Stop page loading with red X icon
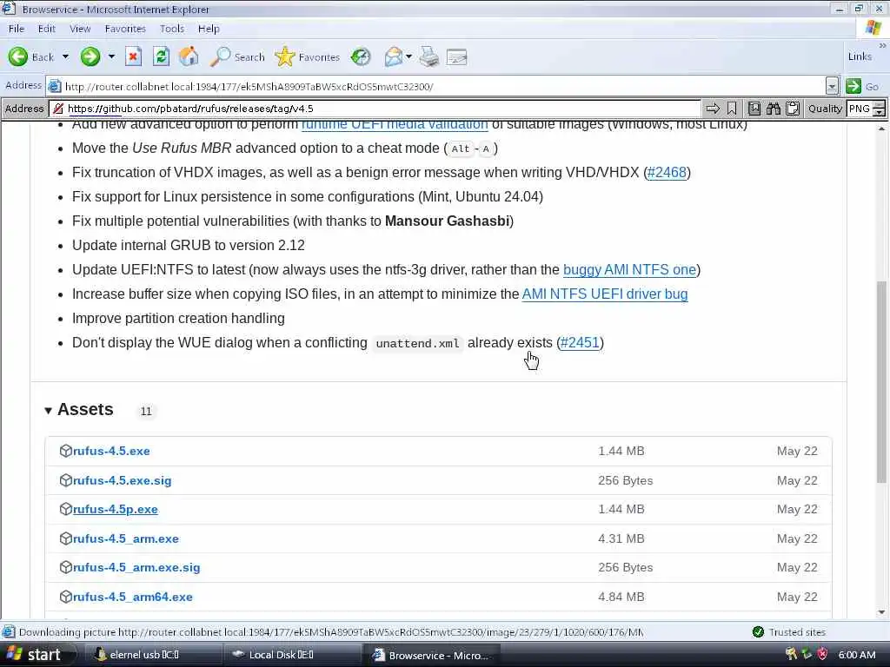The height and width of the screenshot is (667, 890). 133,56
